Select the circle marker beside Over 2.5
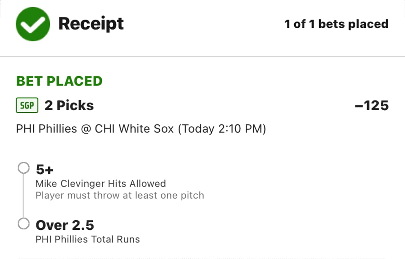Screen dimensions: 405x259 pyautogui.click(x=23, y=224)
